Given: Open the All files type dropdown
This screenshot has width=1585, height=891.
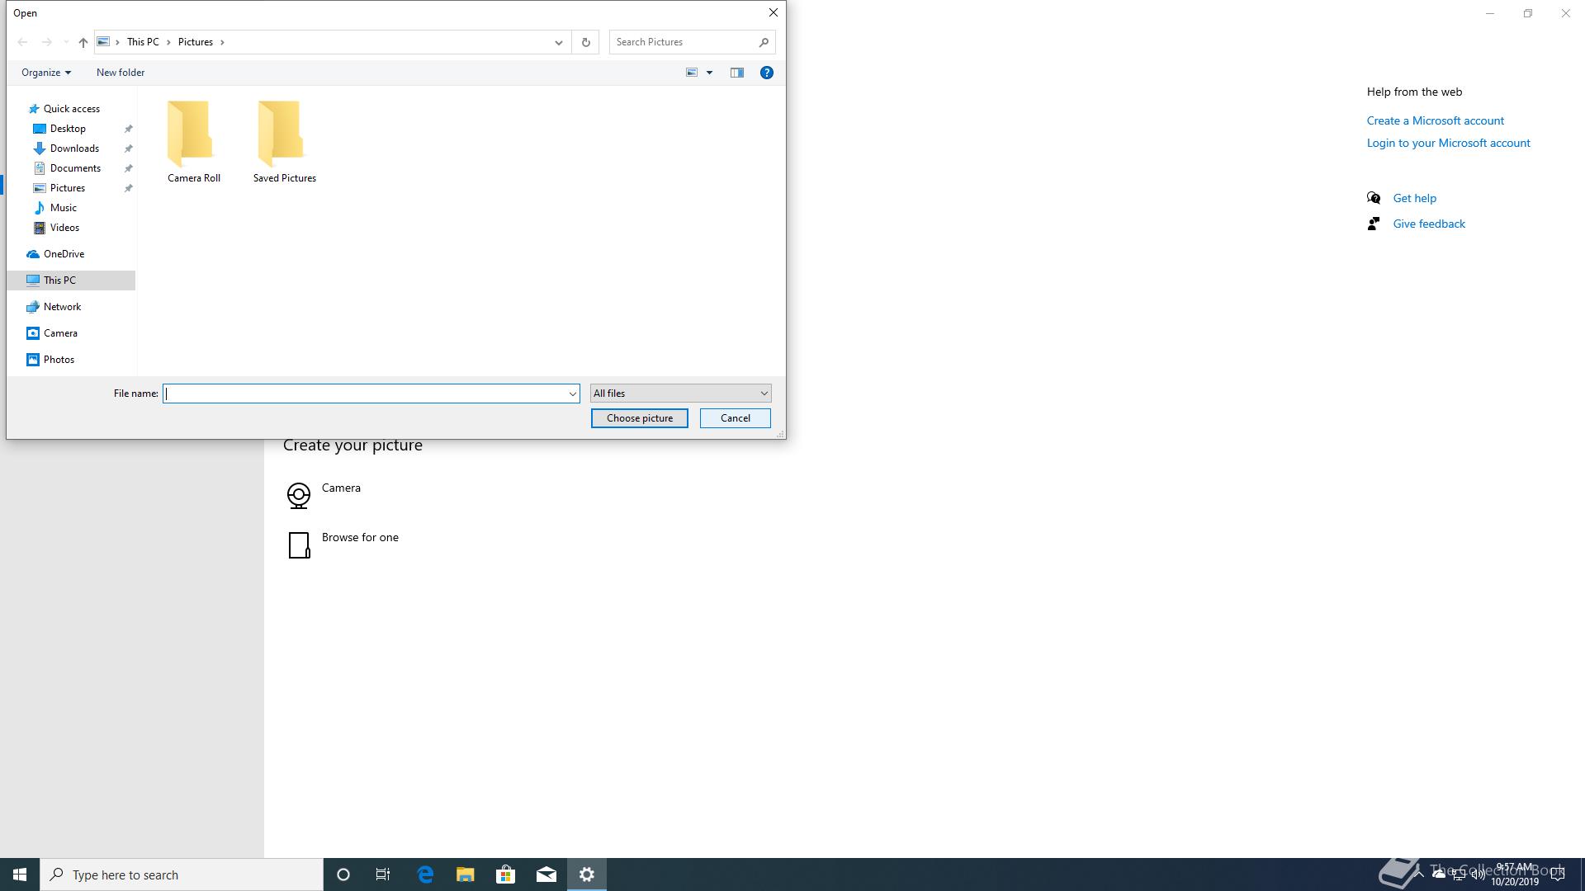Looking at the screenshot, I should tap(680, 394).
